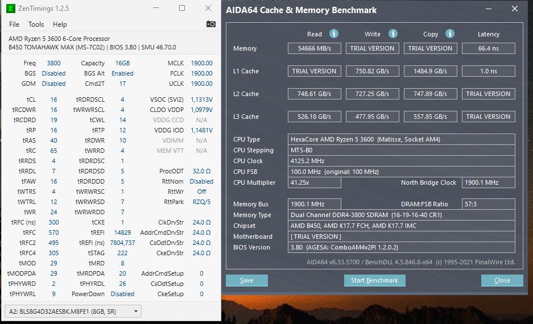Screen dimensions: 533x324
Task: Click the L3 Cache Write 477.95 GB/s value
Action: pyautogui.click(x=372, y=117)
